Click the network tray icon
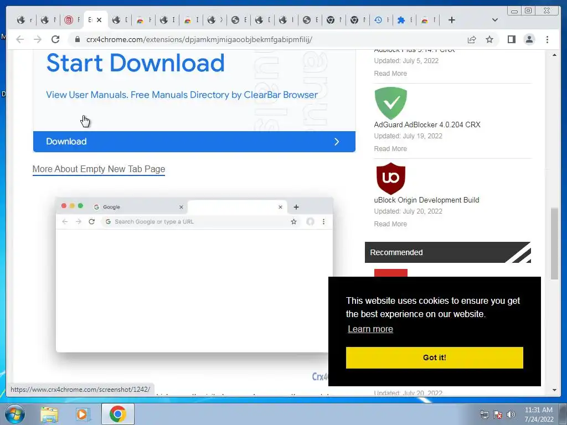 point(484,414)
